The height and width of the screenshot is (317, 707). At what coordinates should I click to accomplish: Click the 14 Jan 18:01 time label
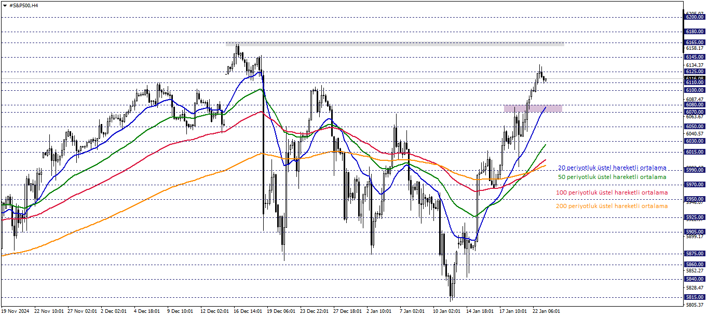click(481, 311)
